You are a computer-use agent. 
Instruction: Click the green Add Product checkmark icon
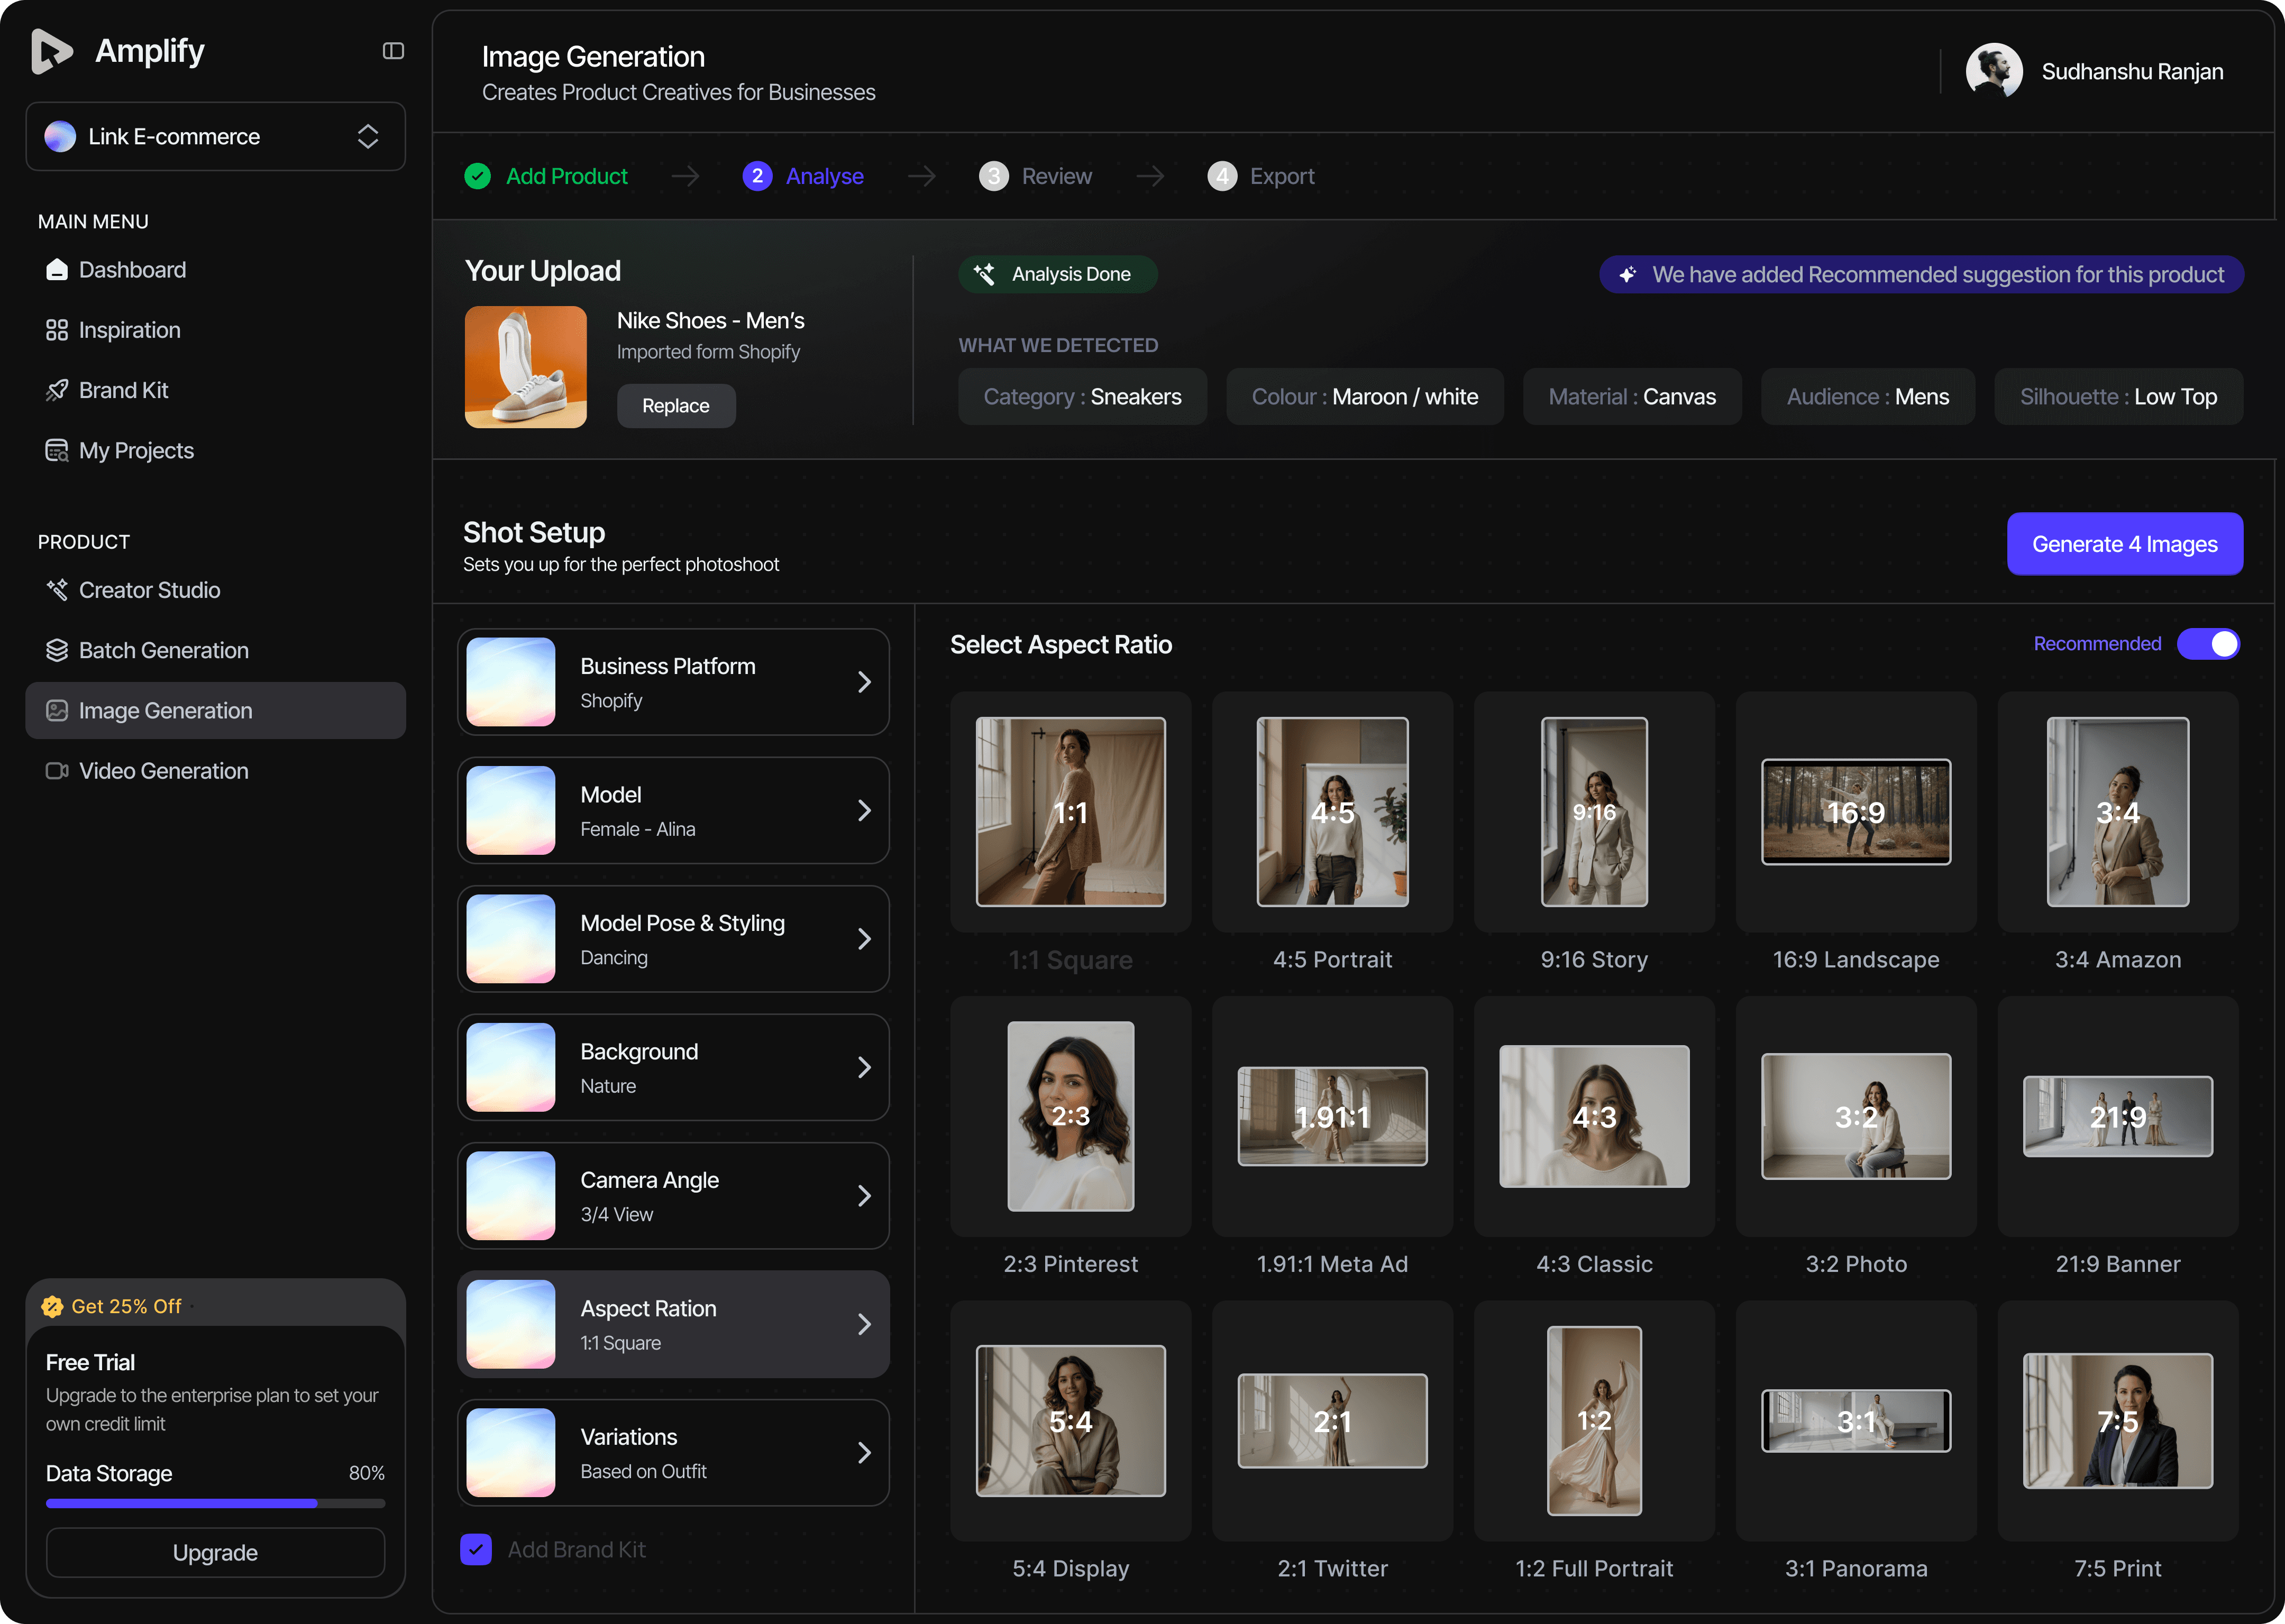[x=478, y=176]
